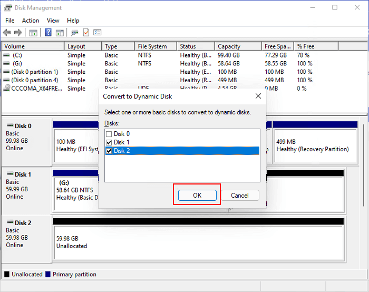Open the File menu
The image size is (369, 292).
9,21
